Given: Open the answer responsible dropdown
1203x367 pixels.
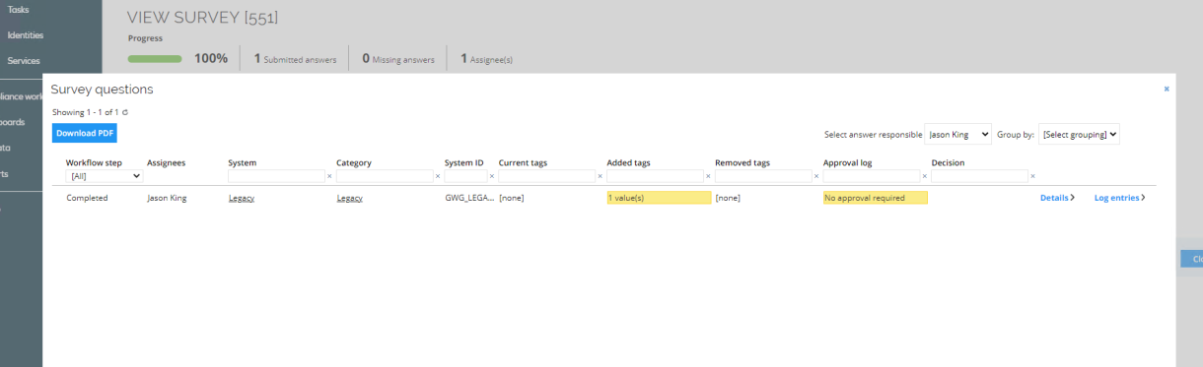Looking at the screenshot, I should pyautogui.click(x=958, y=134).
